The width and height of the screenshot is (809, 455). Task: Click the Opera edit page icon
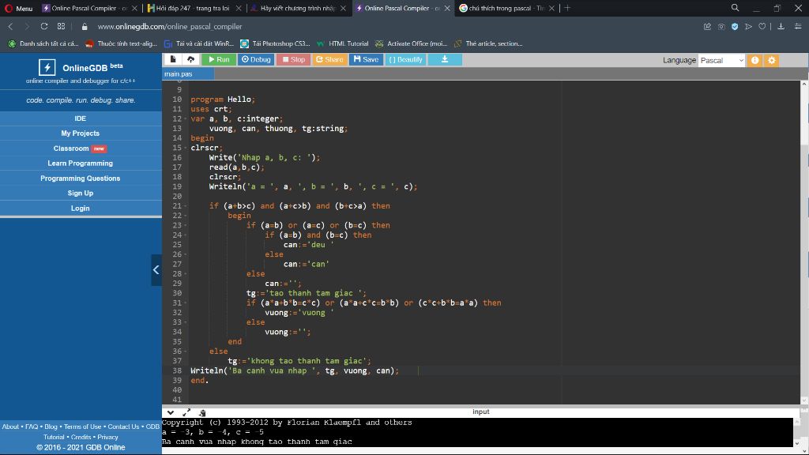707,26
